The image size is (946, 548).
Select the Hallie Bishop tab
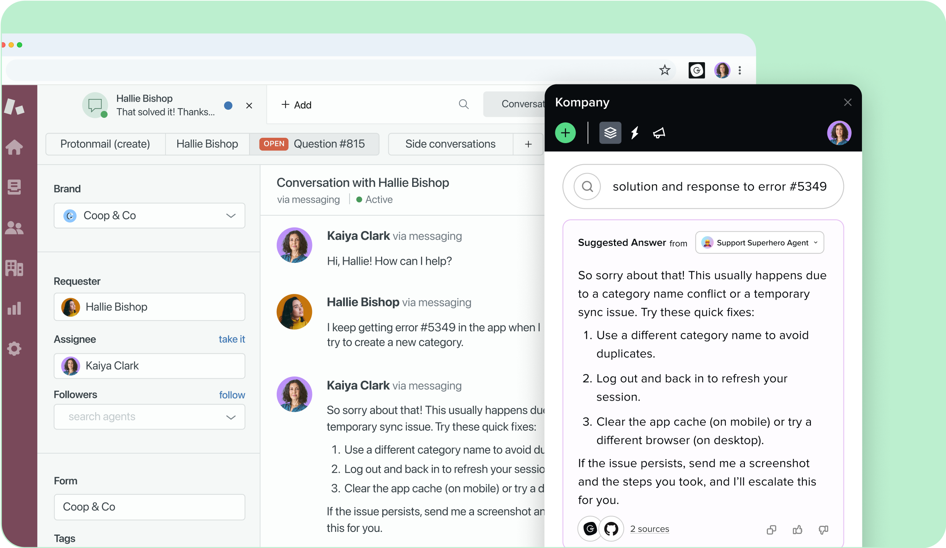tap(207, 144)
